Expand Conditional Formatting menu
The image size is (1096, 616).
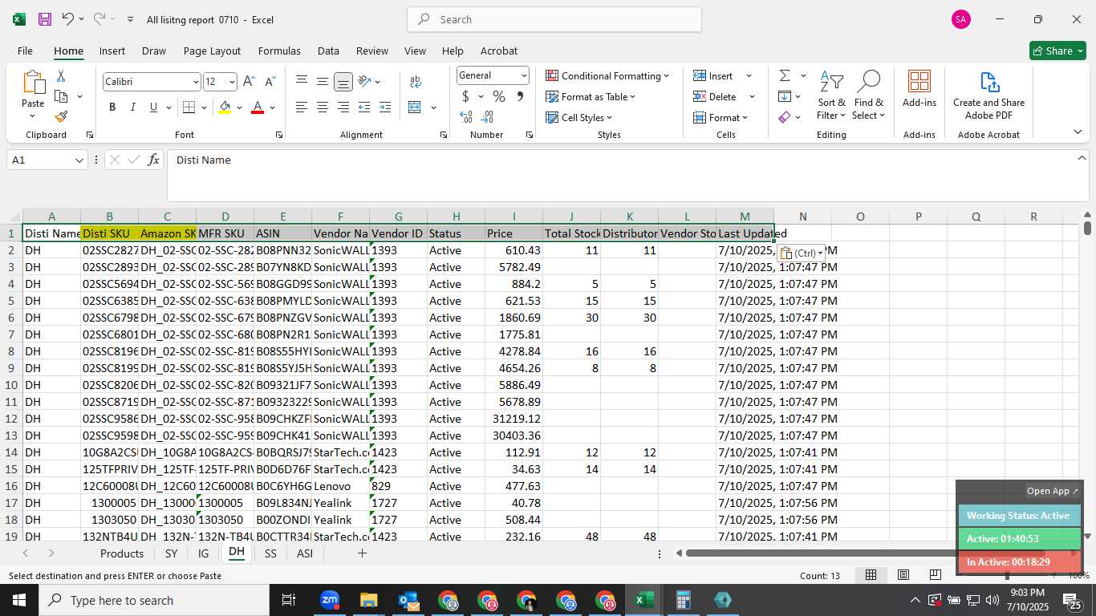[607, 75]
